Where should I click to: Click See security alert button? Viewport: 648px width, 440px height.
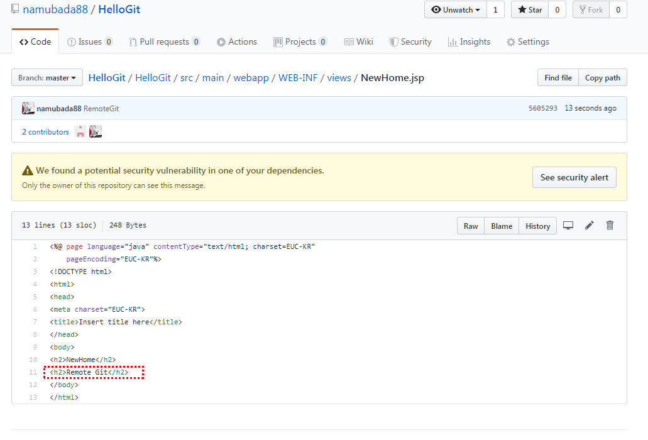click(574, 177)
